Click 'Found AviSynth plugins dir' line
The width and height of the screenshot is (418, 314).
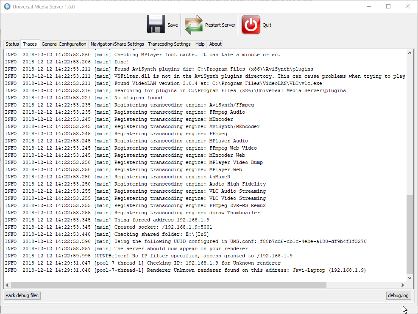(x=159, y=69)
